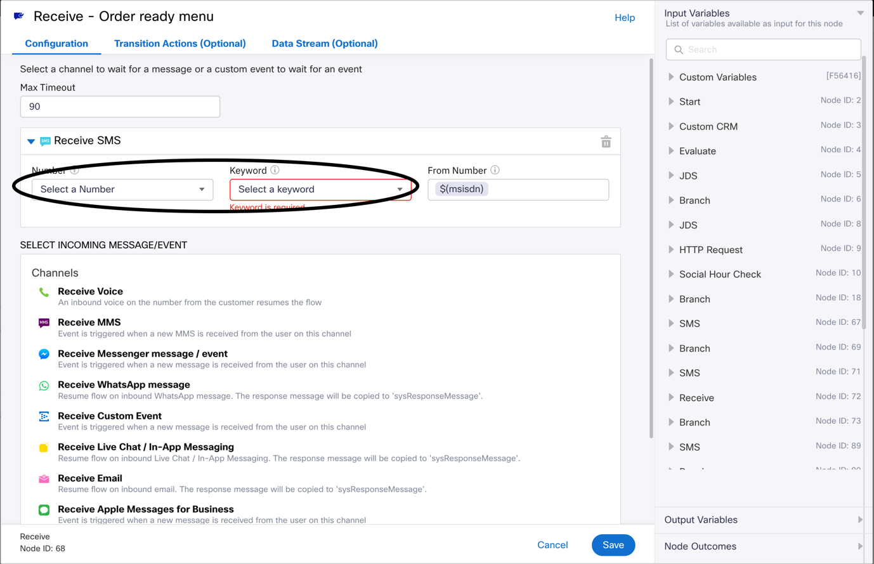Open the Data Stream (Optional) tab
The height and width of the screenshot is (564, 874).
325,43
